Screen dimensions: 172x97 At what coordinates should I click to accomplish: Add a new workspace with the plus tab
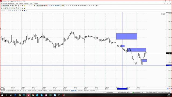point(96,91)
